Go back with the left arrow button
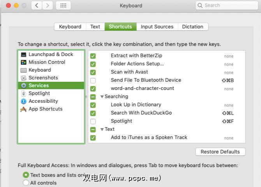261x187 pixels. 37,5
